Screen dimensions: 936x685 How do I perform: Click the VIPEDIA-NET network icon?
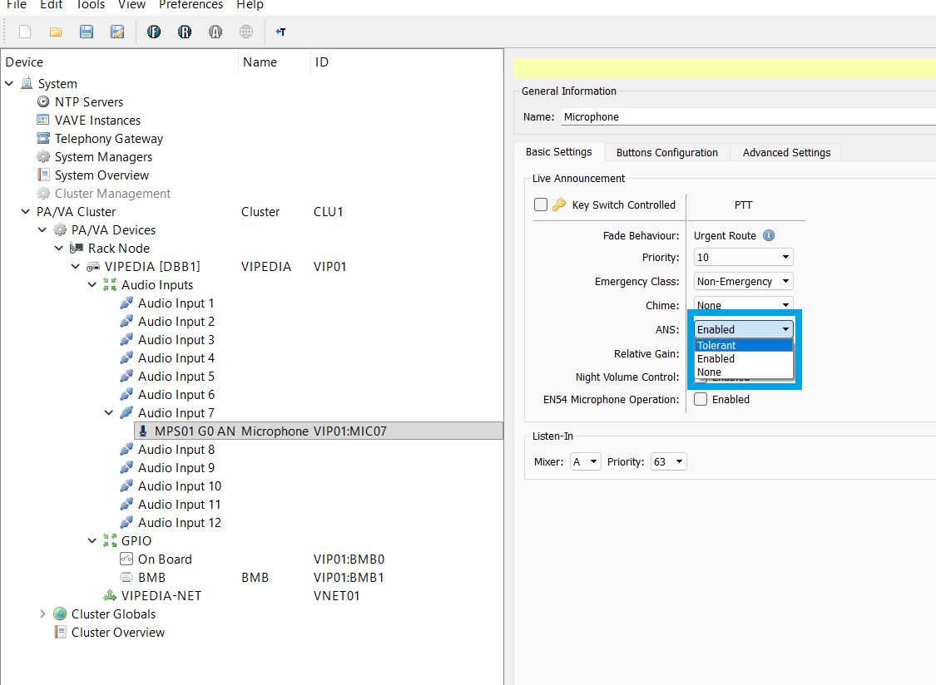(x=110, y=595)
